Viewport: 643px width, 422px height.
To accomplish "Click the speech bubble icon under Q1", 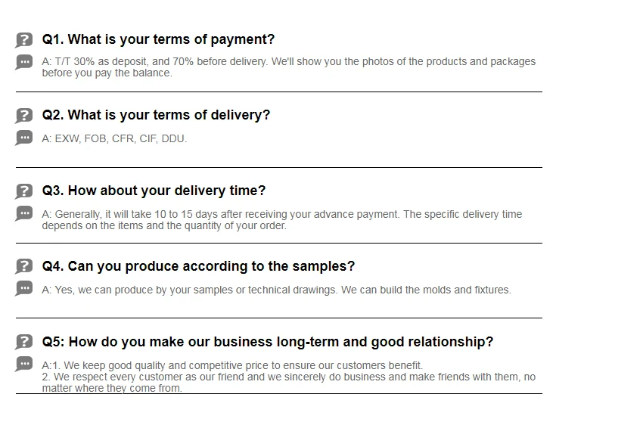I will pyautogui.click(x=23, y=62).
